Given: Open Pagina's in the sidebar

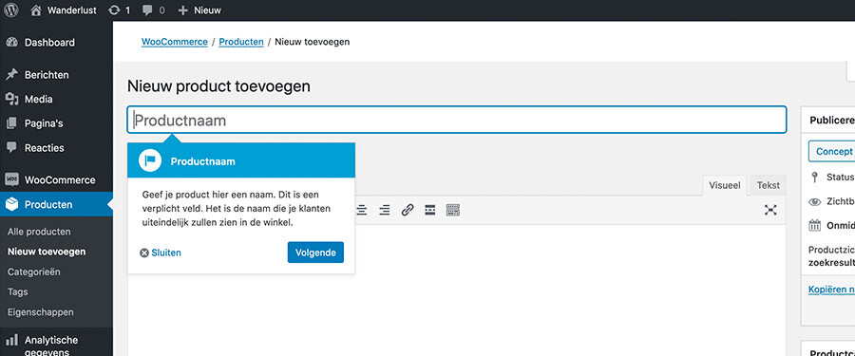Looking at the screenshot, I should [56, 123].
